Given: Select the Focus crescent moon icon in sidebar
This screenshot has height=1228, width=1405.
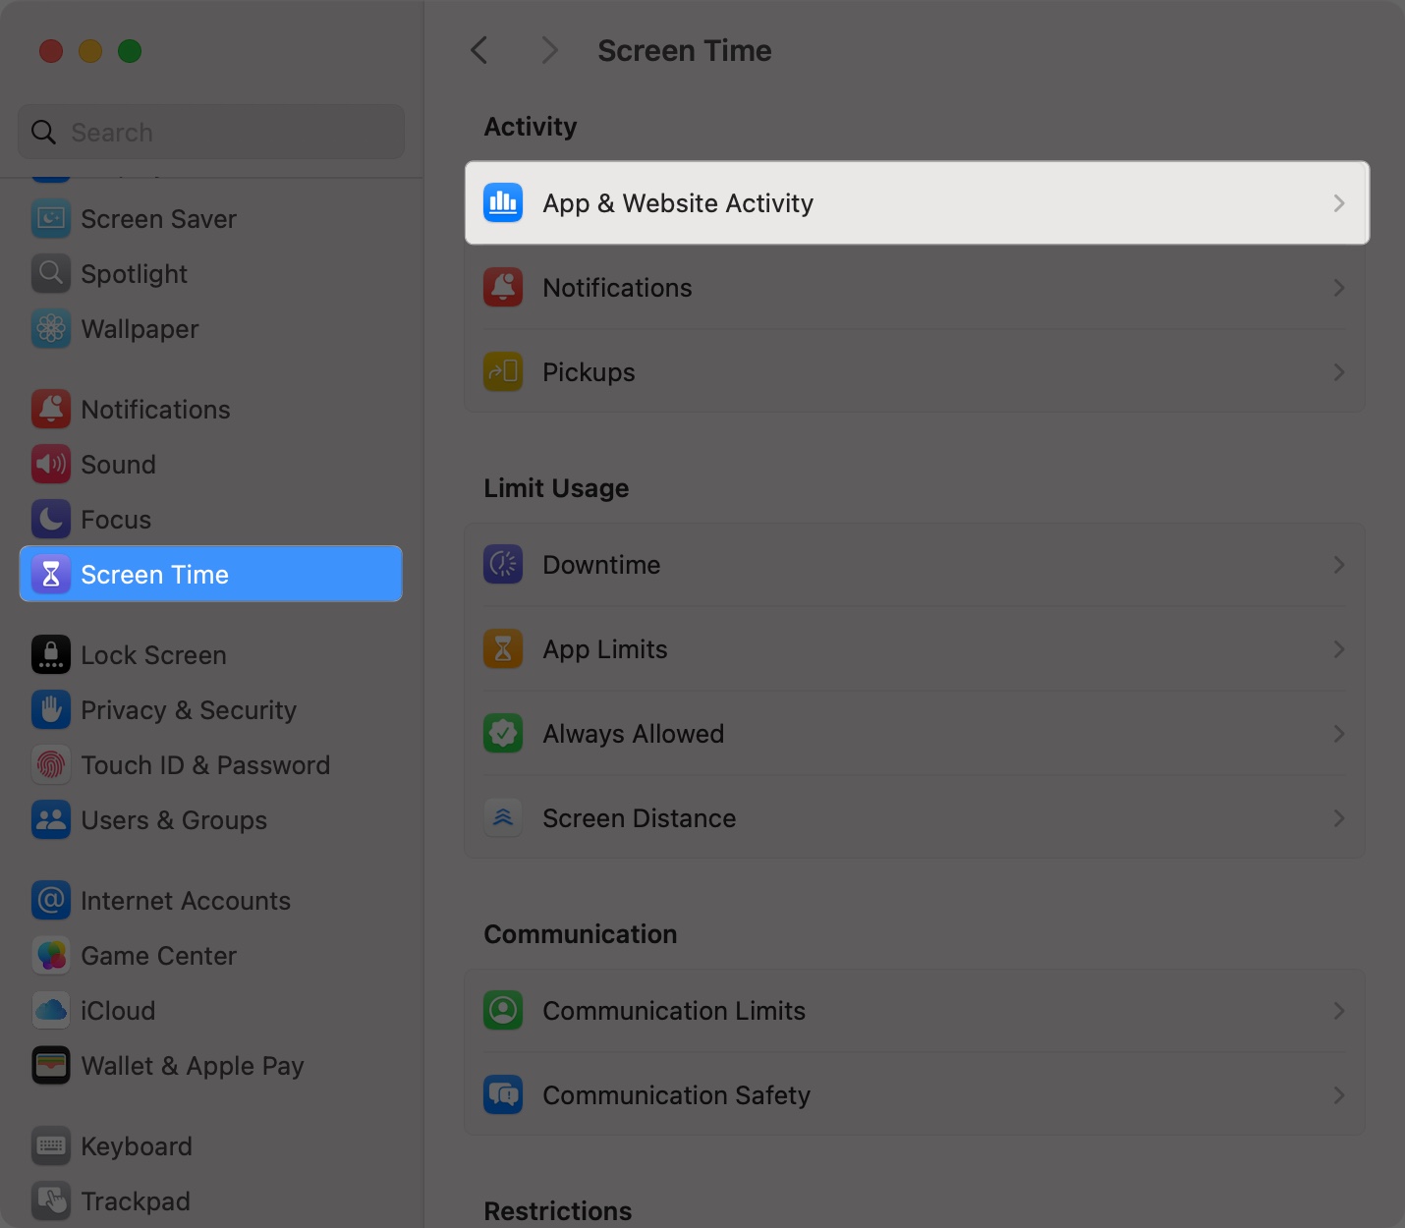Looking at the screenshot, I should click(x=50, y=519).
